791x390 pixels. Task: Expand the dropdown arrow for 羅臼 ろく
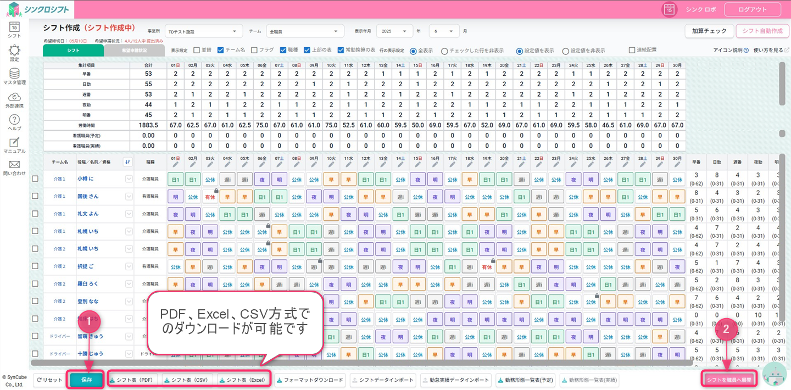coord(129,284)
